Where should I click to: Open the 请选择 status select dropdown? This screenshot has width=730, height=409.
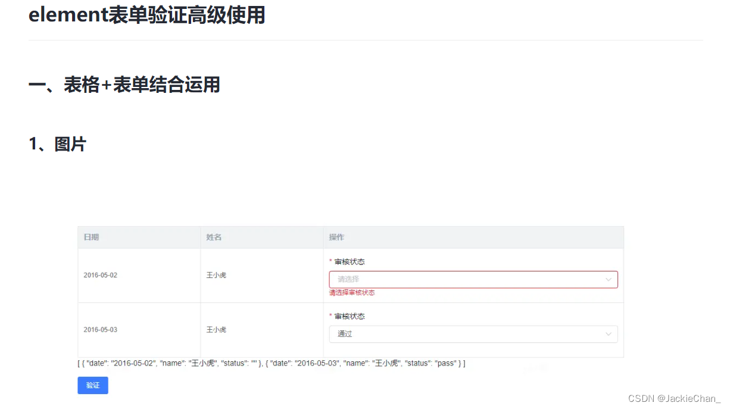click(473, 279)
